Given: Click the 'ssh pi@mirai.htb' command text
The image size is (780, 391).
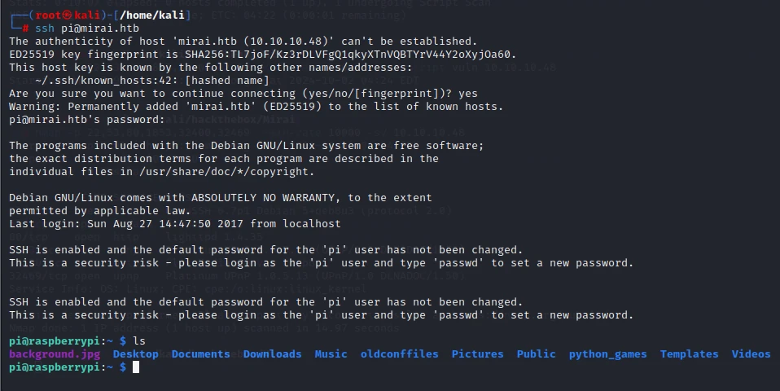Looking at the screenshot, I should point(87,29).
